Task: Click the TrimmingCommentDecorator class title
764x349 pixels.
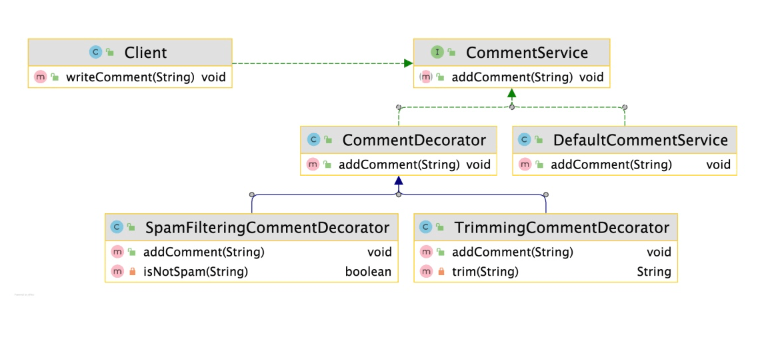Action: pyautogui.click(x=561, y=228)
